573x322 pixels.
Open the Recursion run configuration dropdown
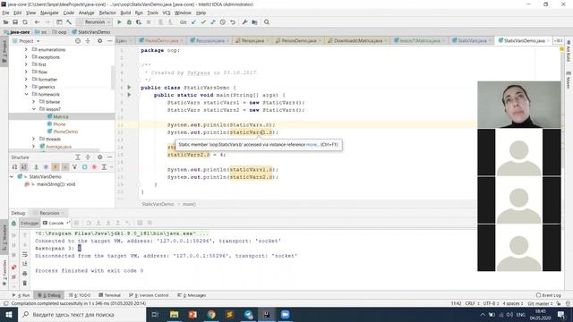click(95, 22)
